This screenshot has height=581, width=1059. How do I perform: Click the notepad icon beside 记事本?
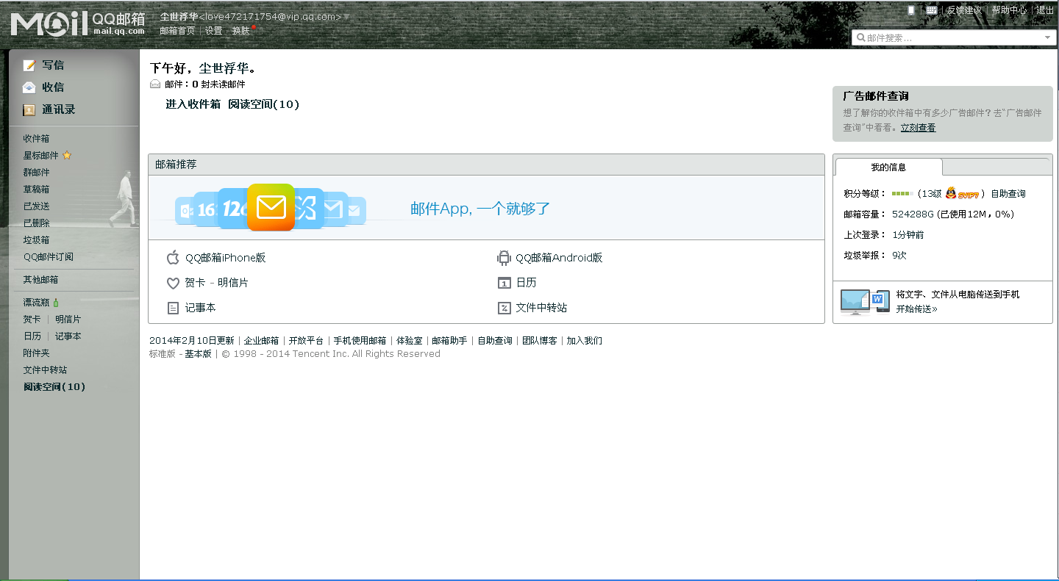click(x=173, y=308)
